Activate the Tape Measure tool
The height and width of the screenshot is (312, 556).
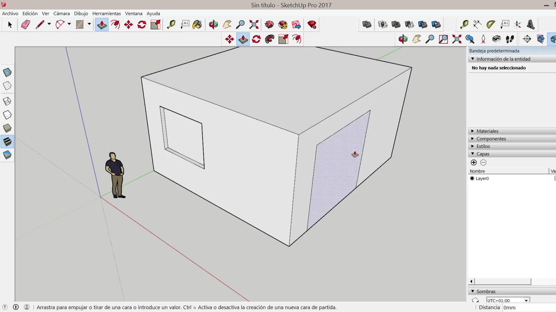click(171, 25)
